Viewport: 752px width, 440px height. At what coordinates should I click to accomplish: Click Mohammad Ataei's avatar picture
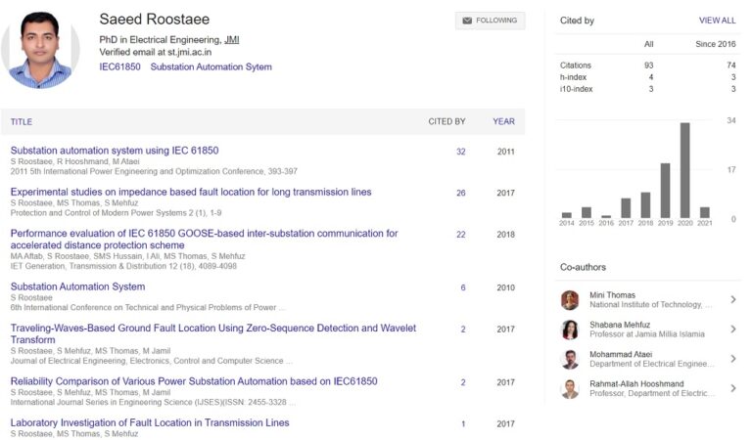pyautogui.click(x=570, y=359)
